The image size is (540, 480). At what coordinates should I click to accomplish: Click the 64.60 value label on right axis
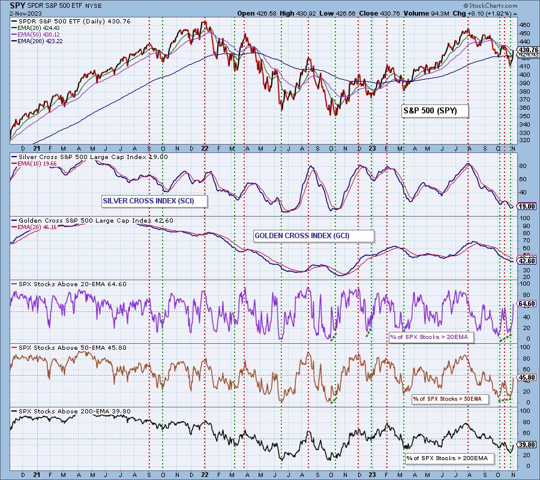coord(527,304)
